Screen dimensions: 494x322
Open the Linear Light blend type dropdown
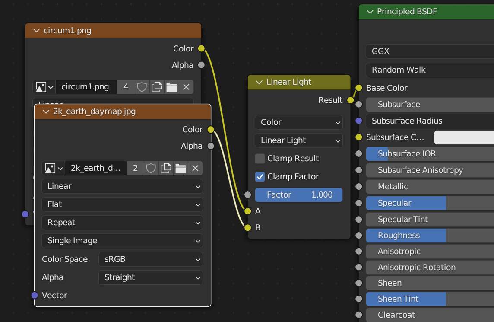click(298, 140)
